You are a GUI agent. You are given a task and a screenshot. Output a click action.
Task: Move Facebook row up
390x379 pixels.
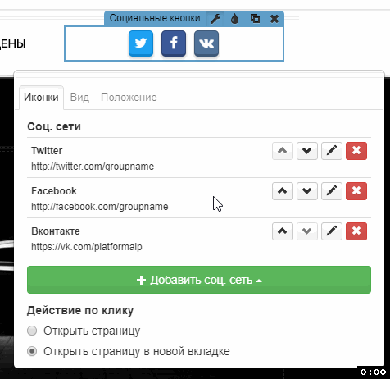click(x=283, y=191)
